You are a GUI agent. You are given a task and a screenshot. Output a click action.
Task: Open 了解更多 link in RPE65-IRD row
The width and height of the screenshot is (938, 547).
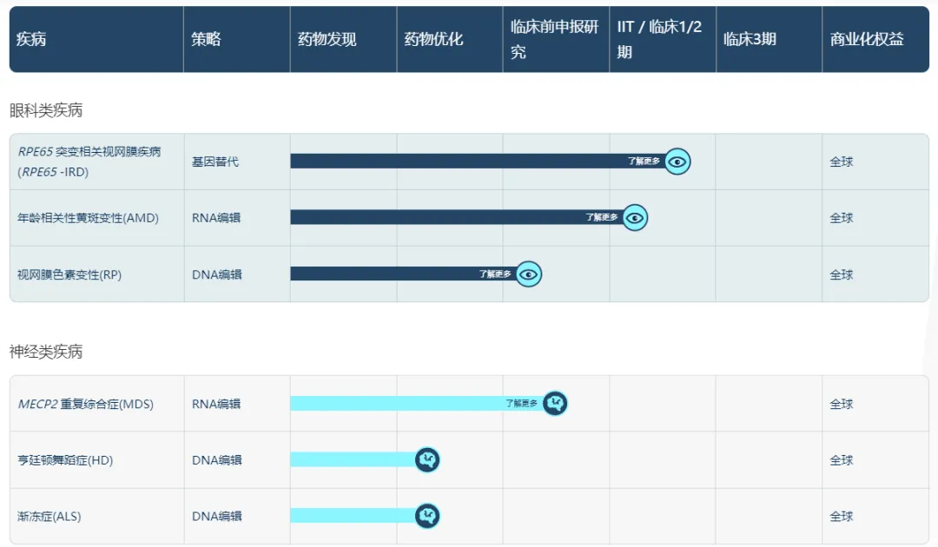pos(644,161)
